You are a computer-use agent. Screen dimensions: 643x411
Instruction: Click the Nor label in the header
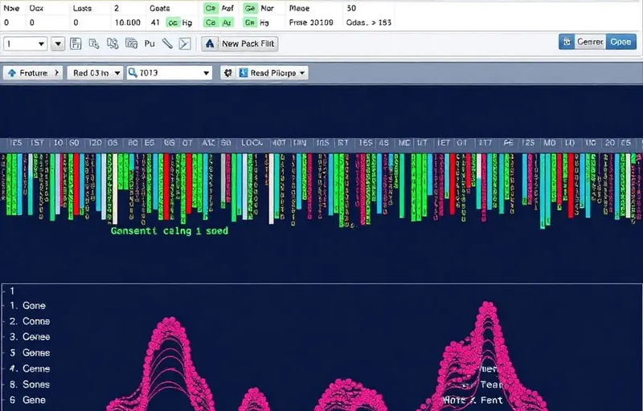click(x=268, y=8)
